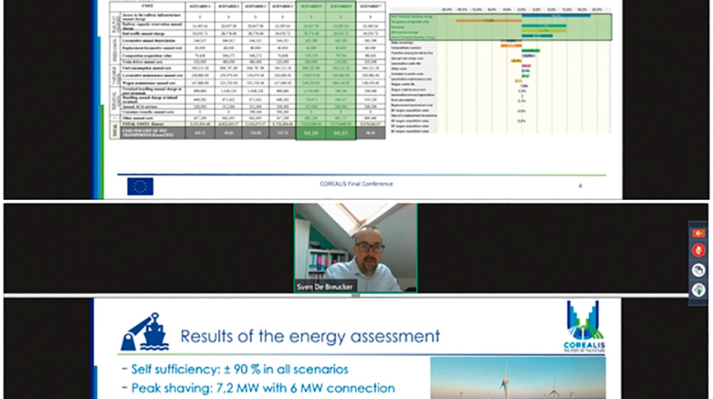
Task: Click the highlighted 95,37 cost cell
Action: (342, 133)
